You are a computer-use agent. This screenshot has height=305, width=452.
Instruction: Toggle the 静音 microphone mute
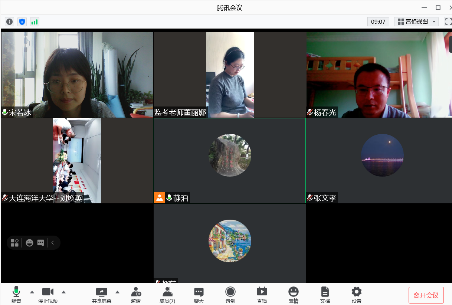(x=16, y=295)
